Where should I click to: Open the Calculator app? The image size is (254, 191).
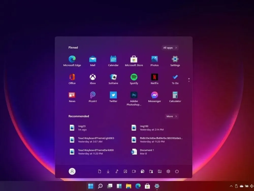coord(175,95)
